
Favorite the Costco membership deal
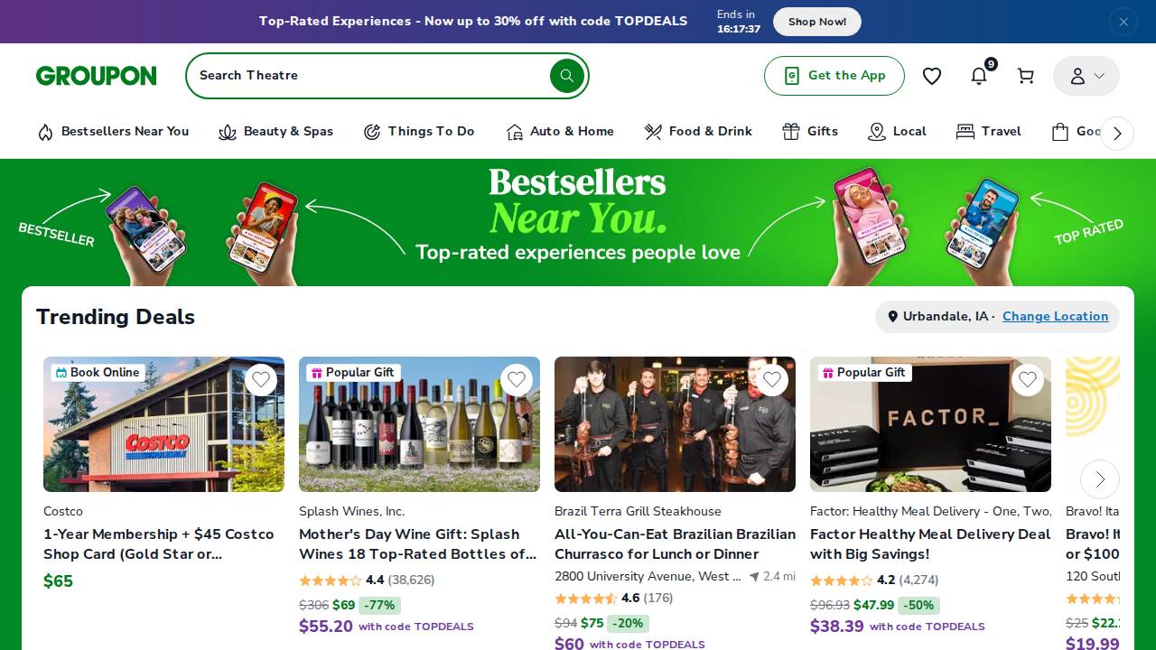261,379
